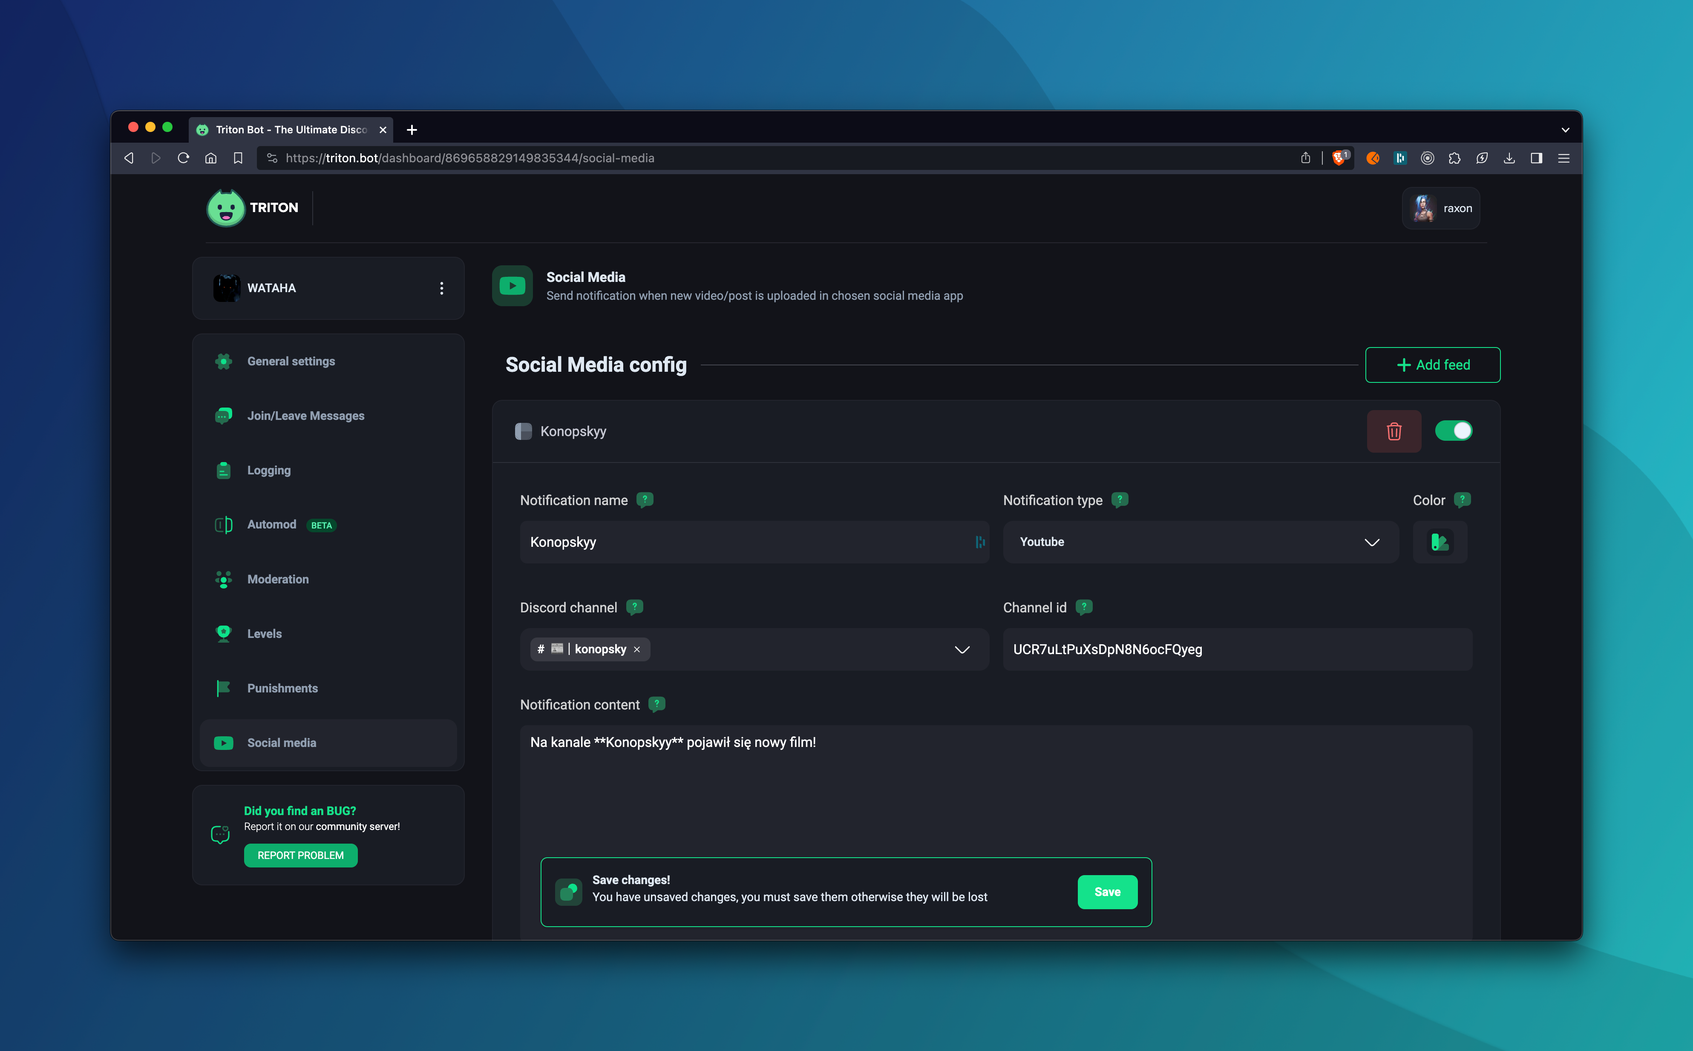Go to Moderation in the sidebar

(x=277, y=579)
